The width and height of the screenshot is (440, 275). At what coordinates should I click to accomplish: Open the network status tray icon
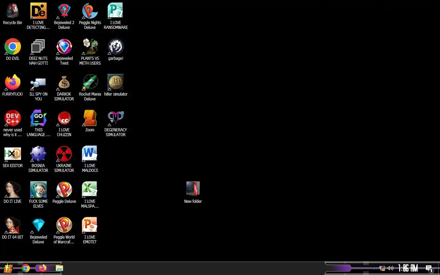(x=382, y=268)
